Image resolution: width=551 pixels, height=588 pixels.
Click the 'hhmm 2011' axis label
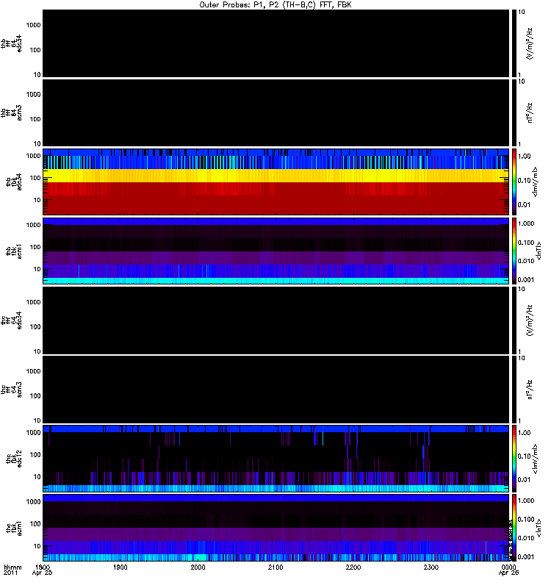[12, 570]
